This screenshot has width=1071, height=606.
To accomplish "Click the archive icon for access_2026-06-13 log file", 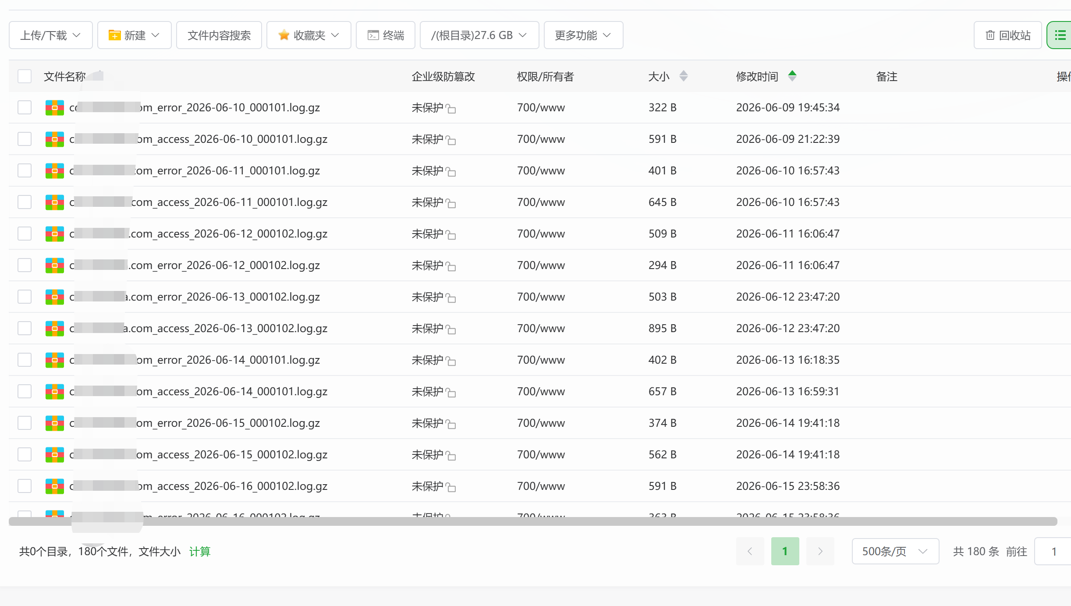I will click(x=55, y=329).
